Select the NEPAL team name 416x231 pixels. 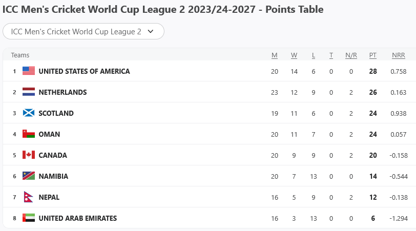49,197
